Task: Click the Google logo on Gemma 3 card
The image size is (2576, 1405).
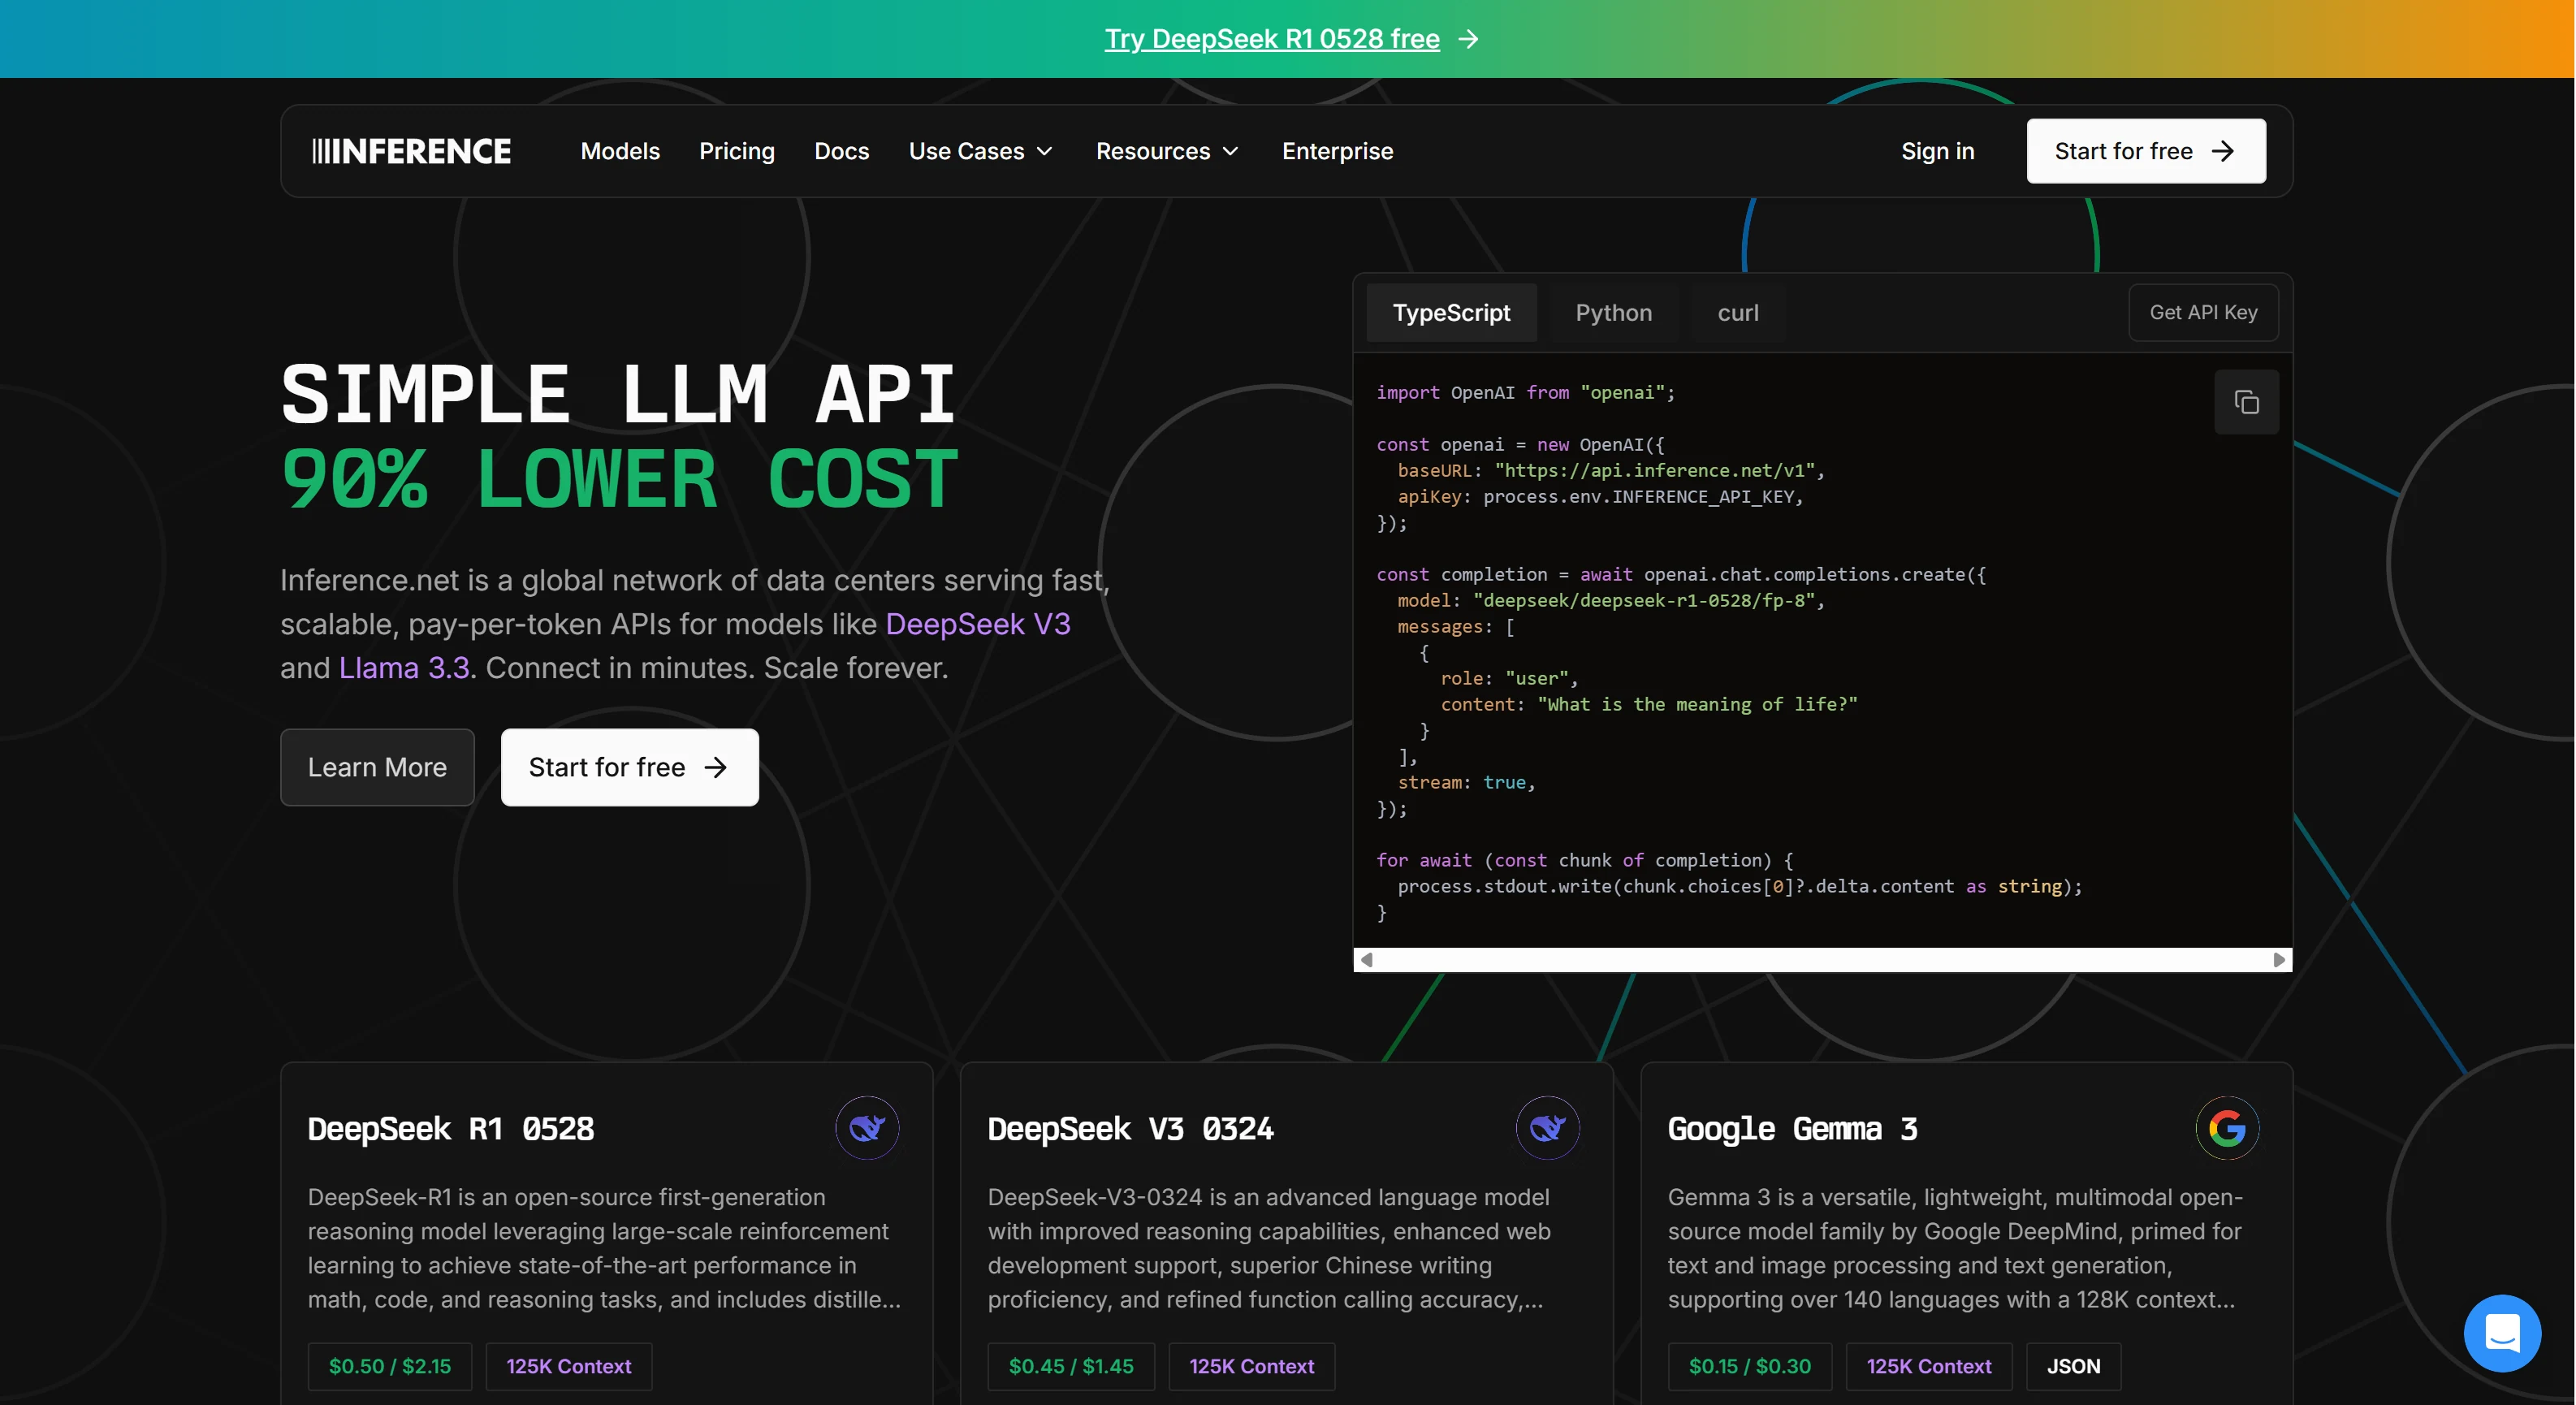Action: coord(2227,1128)
